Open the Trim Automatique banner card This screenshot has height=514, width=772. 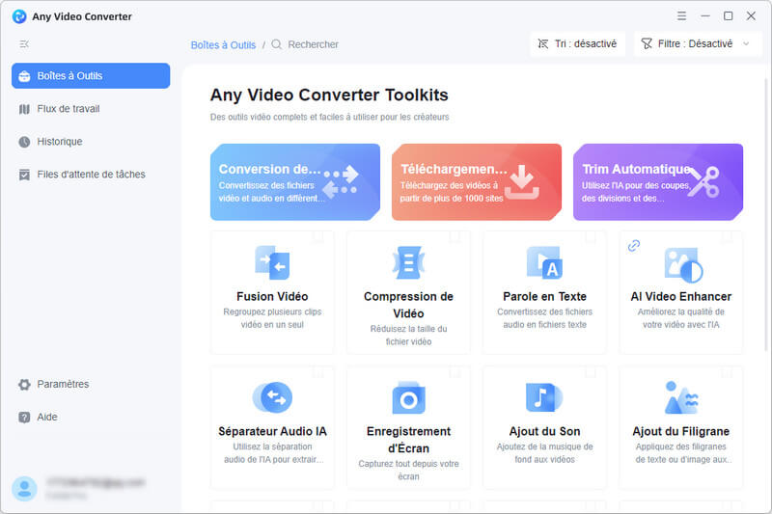(x=657, y=182)
